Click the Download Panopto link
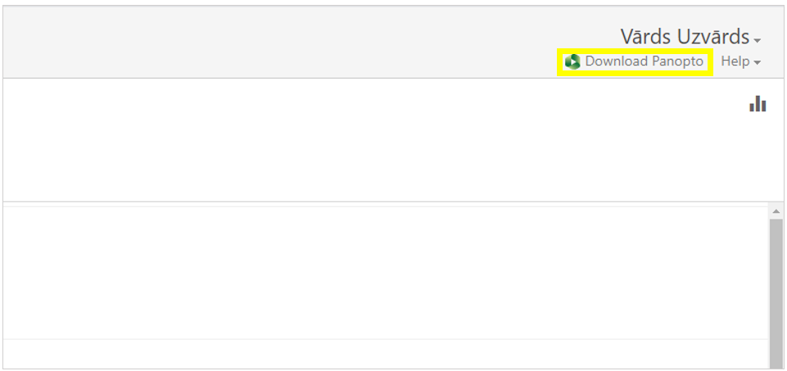 [x=635, y=62]
